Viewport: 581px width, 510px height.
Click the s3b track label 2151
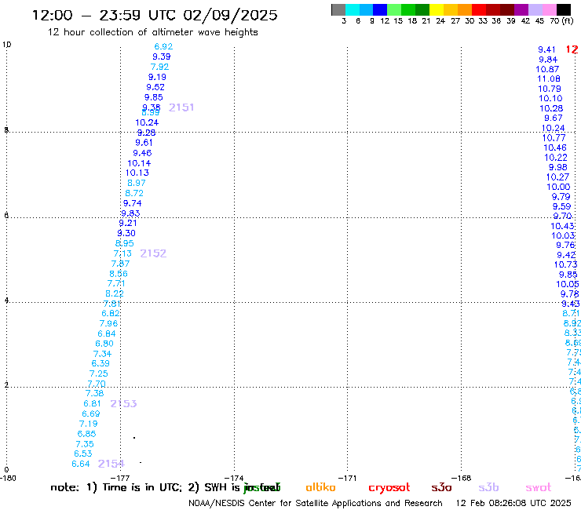tap(181, 107)
